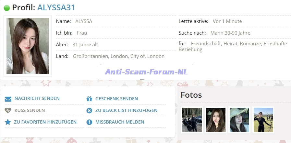Choose the Kuss senden text link
This screenshot has width=291, height=143.
[30, 110]
